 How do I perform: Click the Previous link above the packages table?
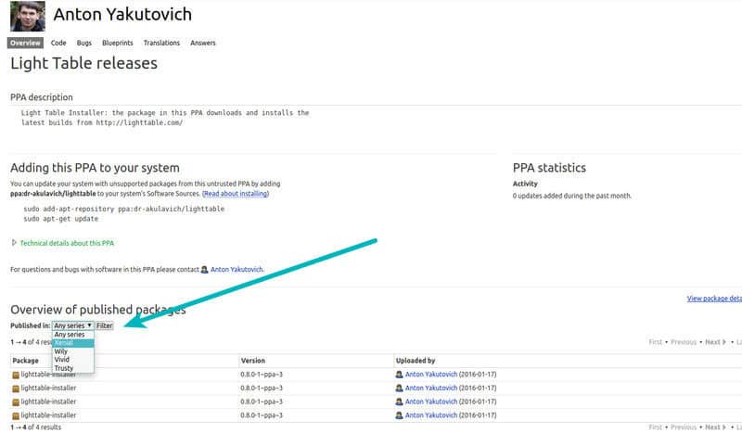[684, 342]
